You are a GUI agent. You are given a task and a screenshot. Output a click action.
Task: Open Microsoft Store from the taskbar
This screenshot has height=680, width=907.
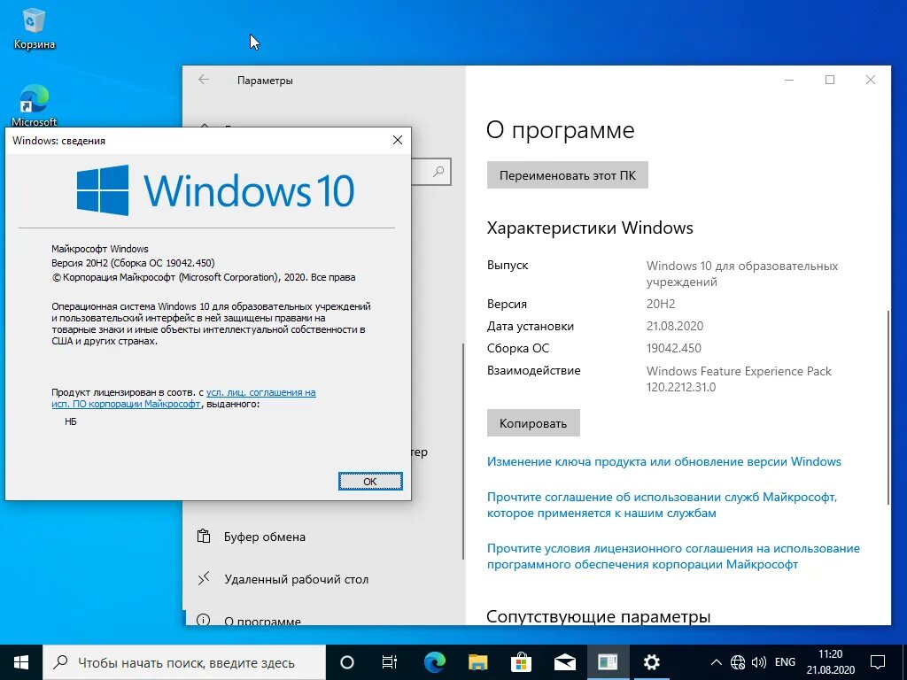(521, 662)
